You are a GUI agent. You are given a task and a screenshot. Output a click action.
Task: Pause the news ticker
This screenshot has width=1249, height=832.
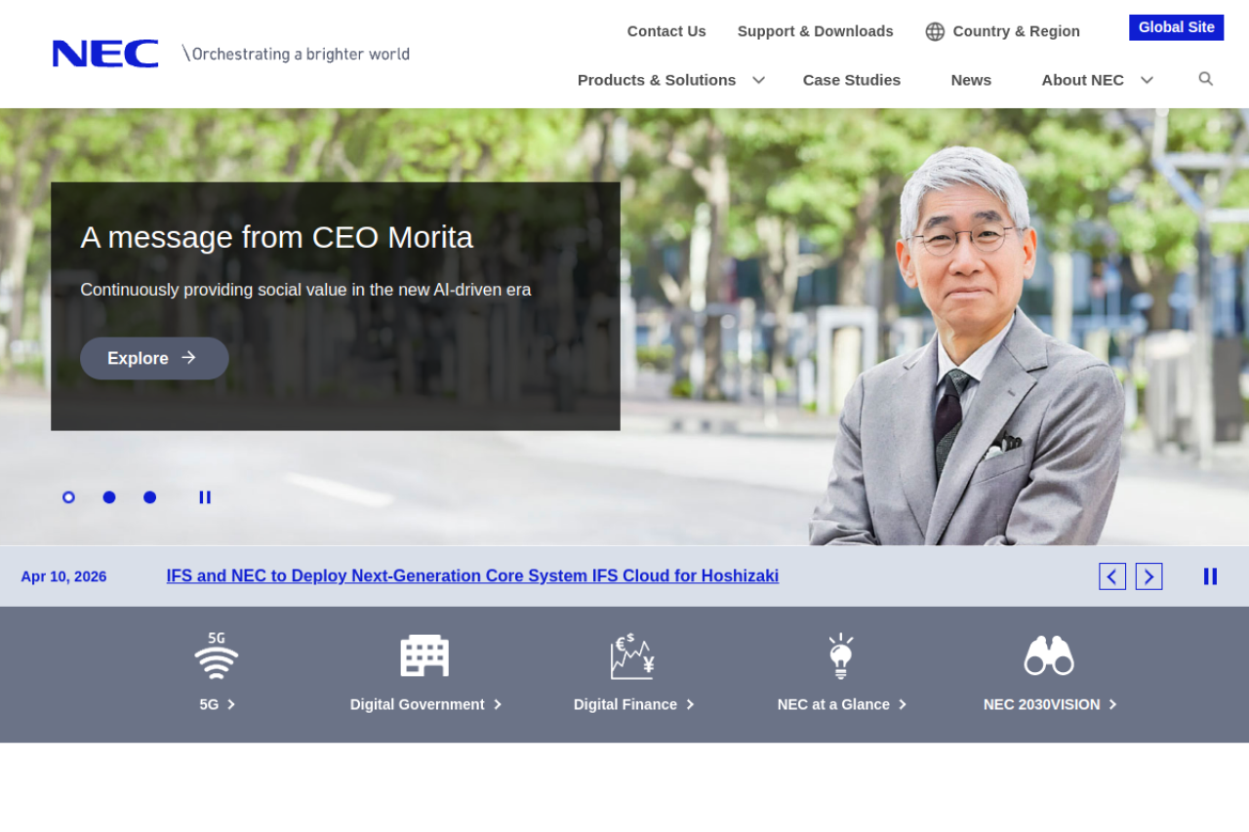[x=1210, y=576]
